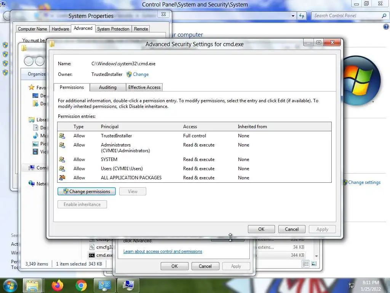
Task: Open the Windows Start orb
Action: click(x=10, y=285)
